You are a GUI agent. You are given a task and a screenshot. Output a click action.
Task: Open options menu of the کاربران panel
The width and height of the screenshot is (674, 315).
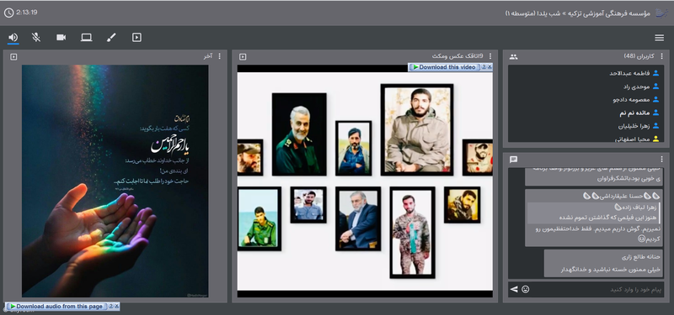[x=661, y=56]
